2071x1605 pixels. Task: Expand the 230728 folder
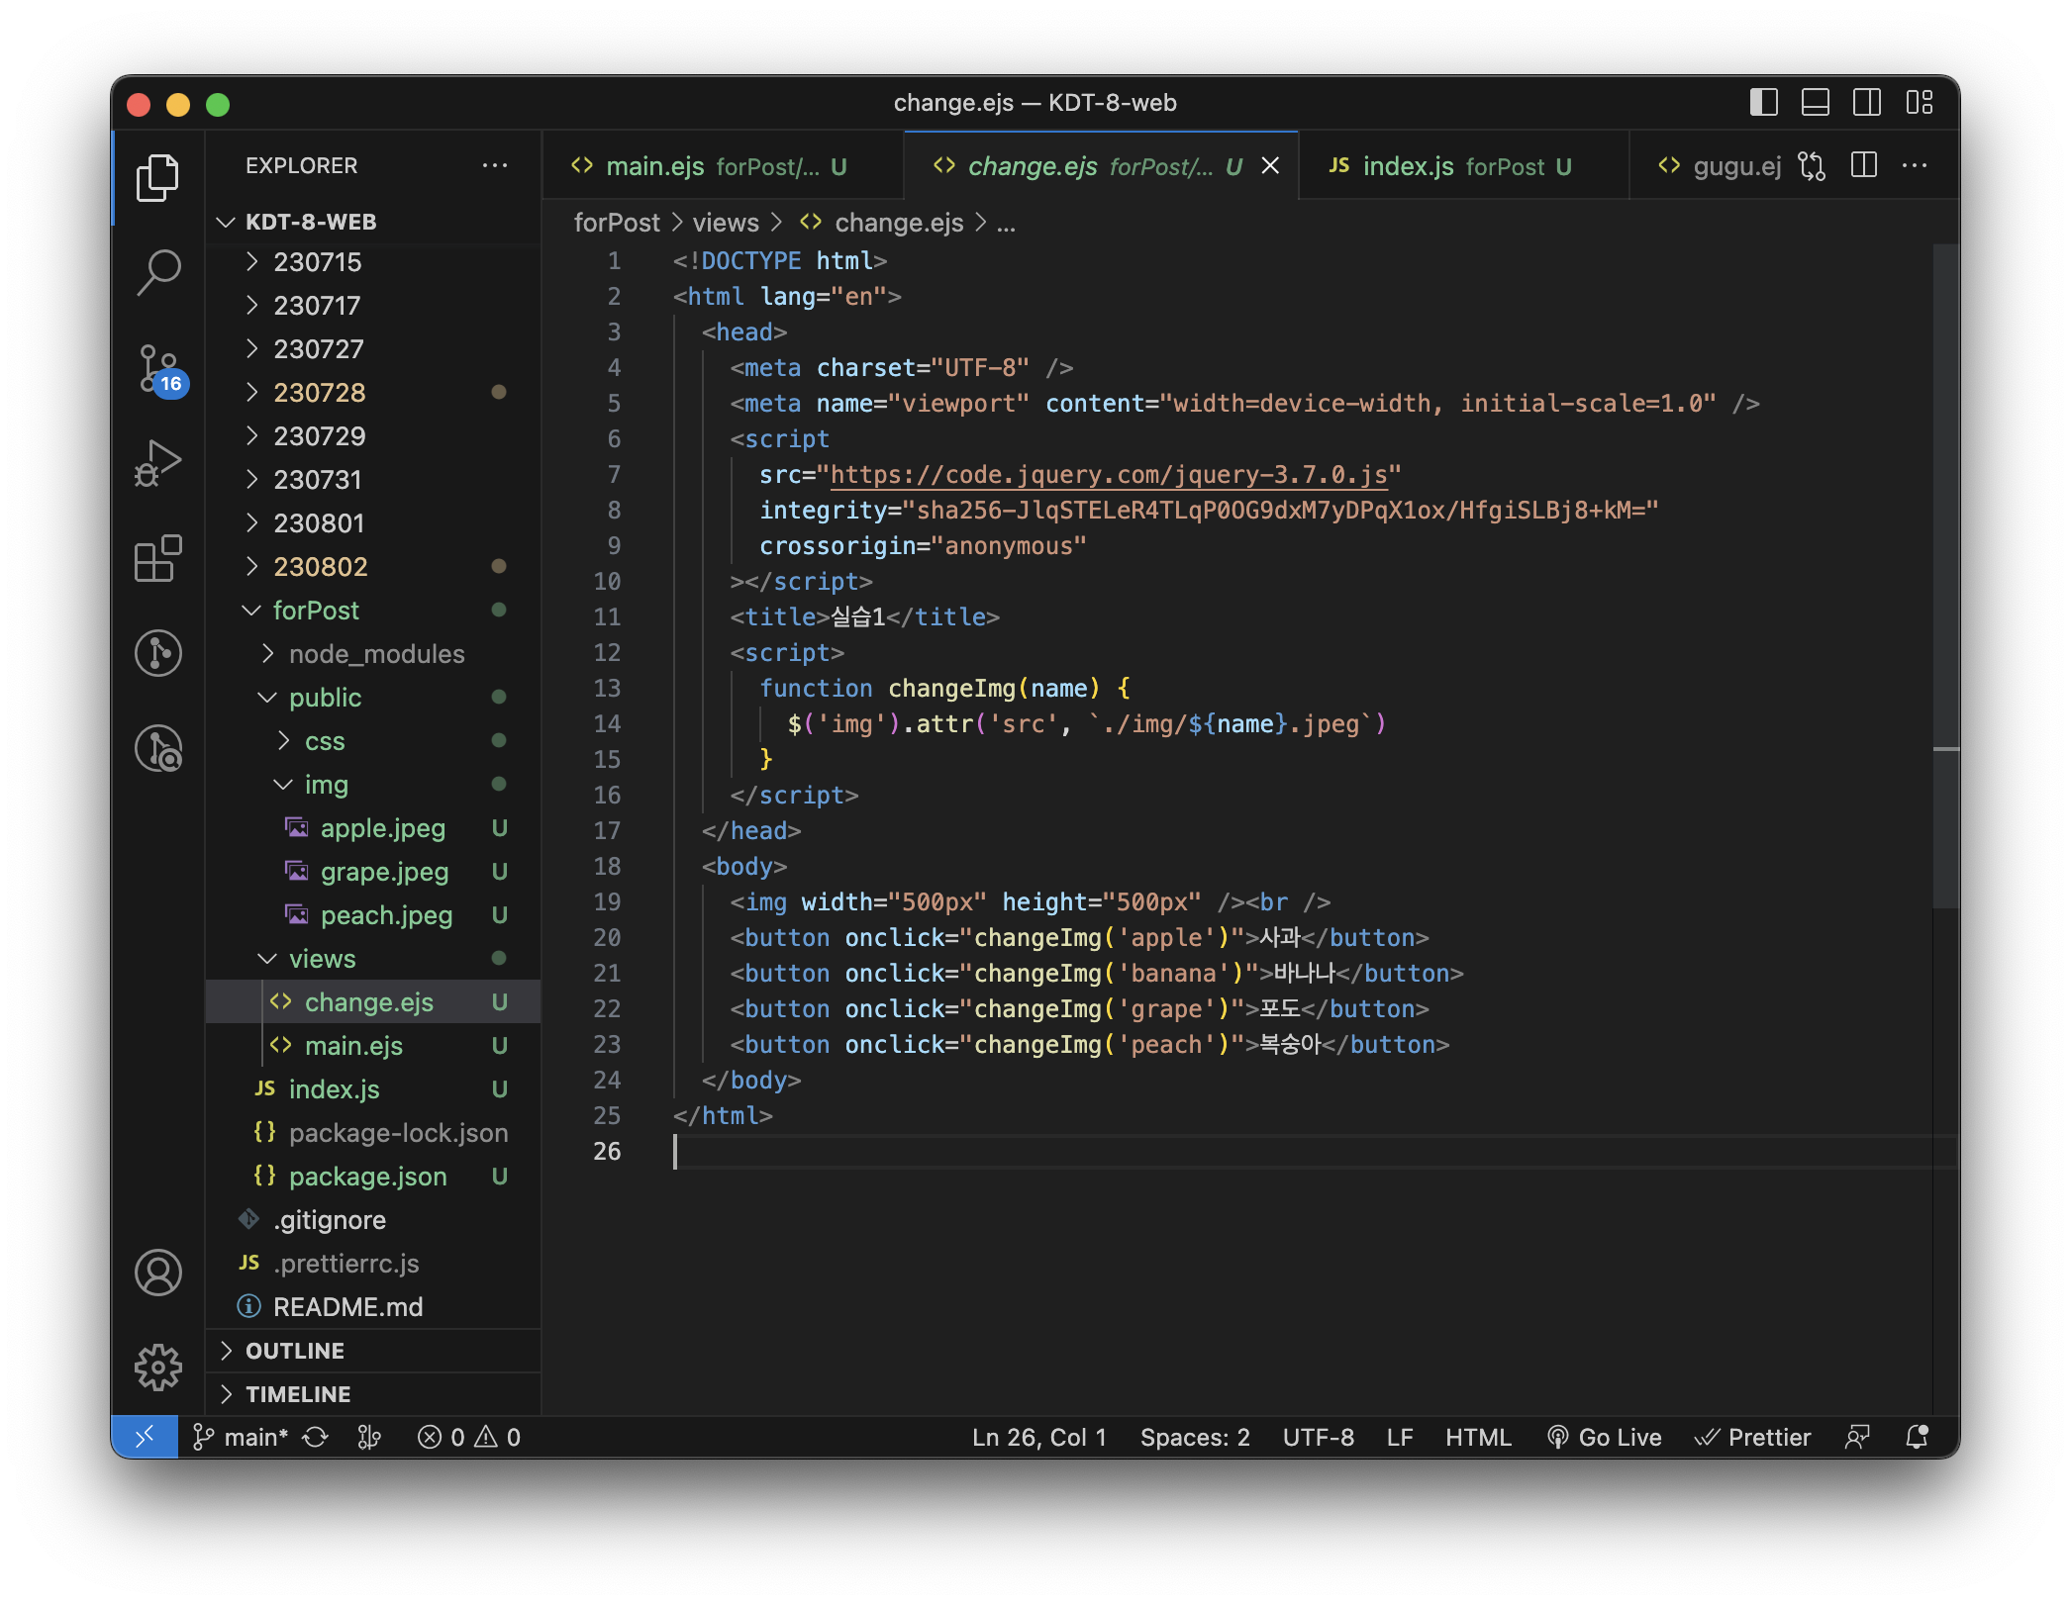pyautogui.click(x=372, y=393)
